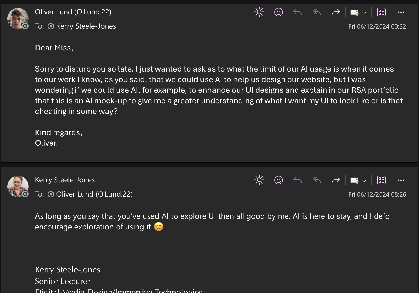Toggle light mode on Kerry Steele-Jones' reply

(x=259, y=180)
